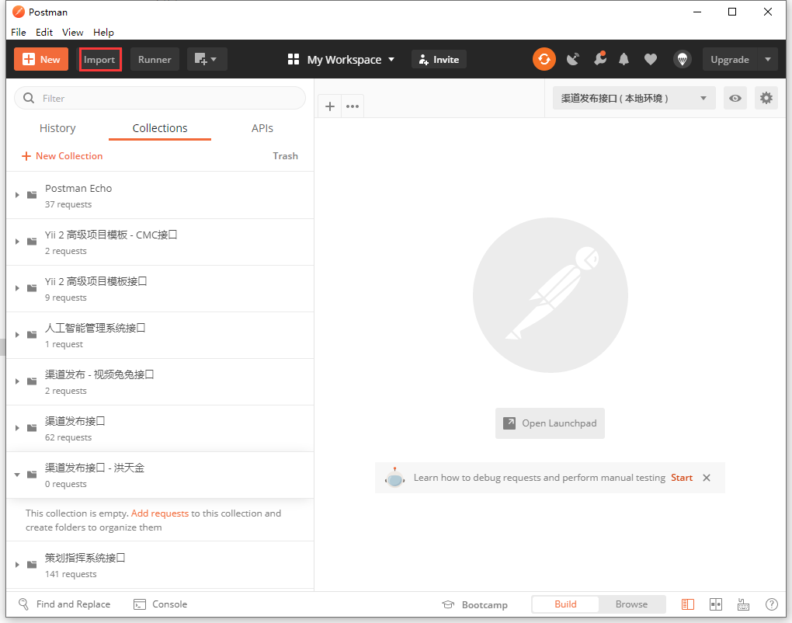This screenshot has height=623, width=792.
Task: Click Start on debug lesson banner
Action: point(682,478)
